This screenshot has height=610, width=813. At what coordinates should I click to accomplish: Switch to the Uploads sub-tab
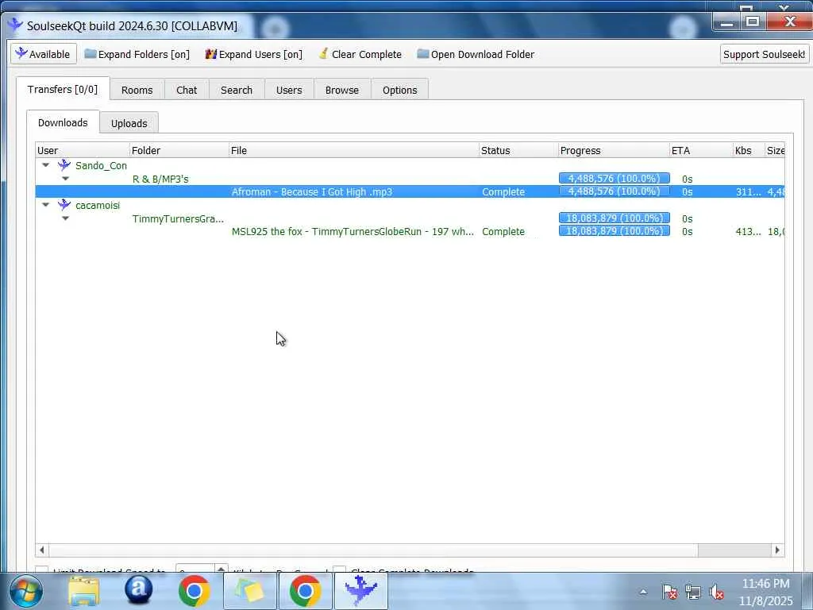point(129,123)
